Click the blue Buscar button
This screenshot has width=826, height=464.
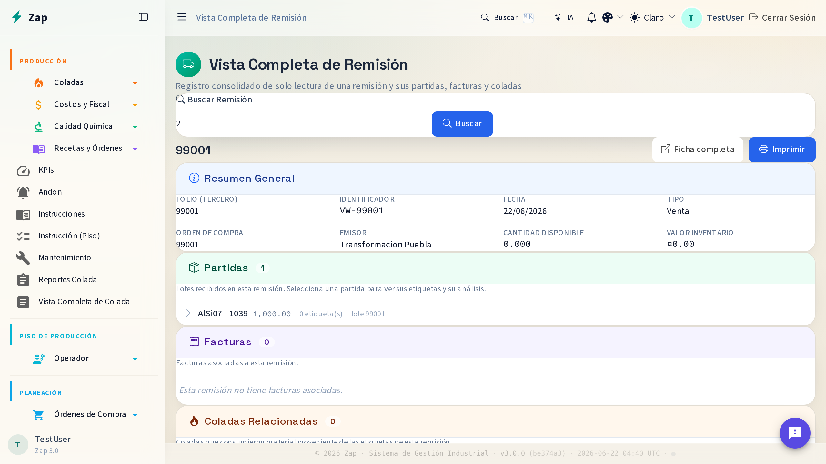[x=462, y=124]
